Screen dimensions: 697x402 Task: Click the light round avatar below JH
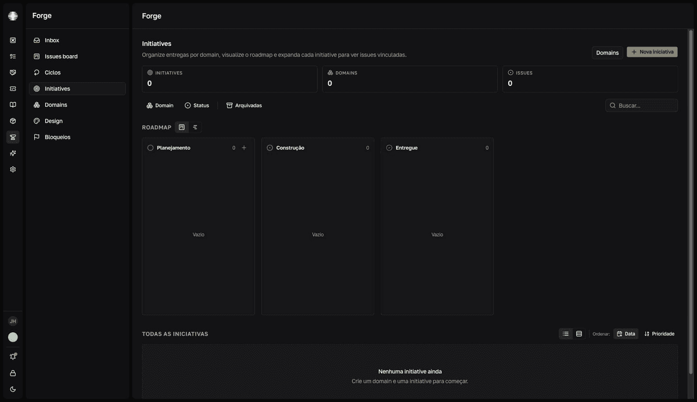click(13, 338)
